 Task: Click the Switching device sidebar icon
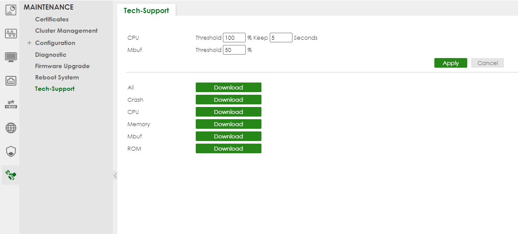pos(11,104)
